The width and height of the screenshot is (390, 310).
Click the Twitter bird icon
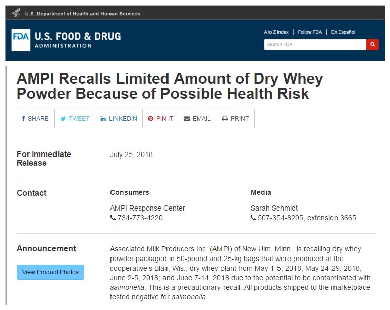coord(63,119)
